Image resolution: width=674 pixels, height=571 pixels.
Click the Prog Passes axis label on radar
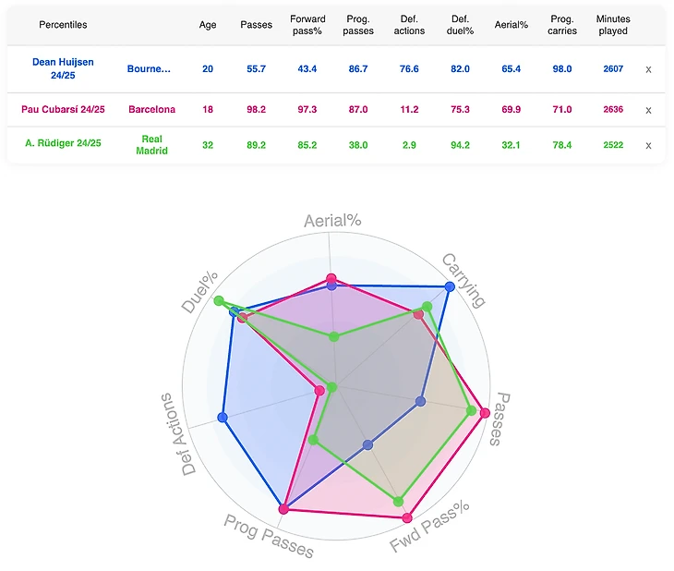(269, 535)
